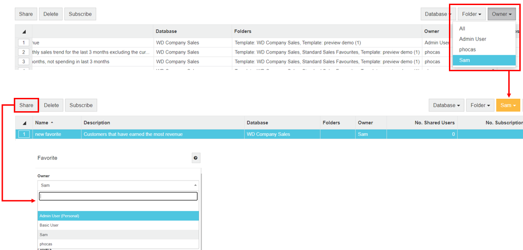Viewport: 523px width, 250px height.
Task: Expand the Owner select box showing Sam
Action: (119, 185)
